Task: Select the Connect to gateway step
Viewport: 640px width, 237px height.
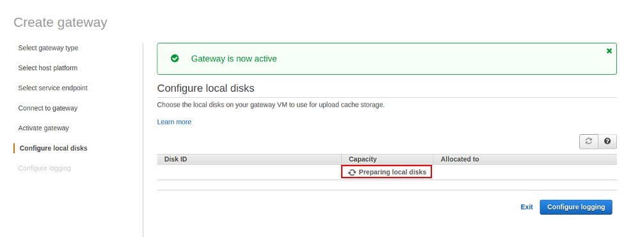Action: (48, 108)
